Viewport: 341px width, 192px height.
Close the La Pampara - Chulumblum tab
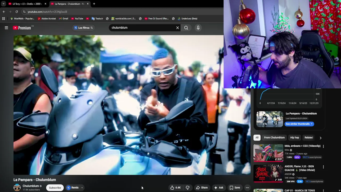tap(88, 4)
